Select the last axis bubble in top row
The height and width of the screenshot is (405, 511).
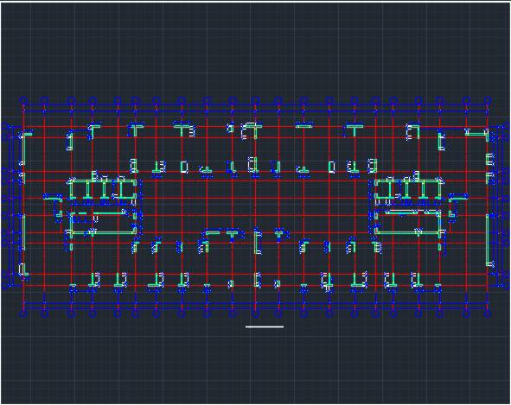click(x=487, y=100)
